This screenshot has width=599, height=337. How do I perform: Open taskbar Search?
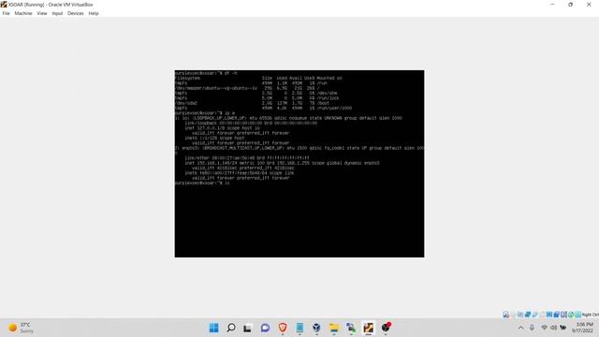click(x=231, y=328)
